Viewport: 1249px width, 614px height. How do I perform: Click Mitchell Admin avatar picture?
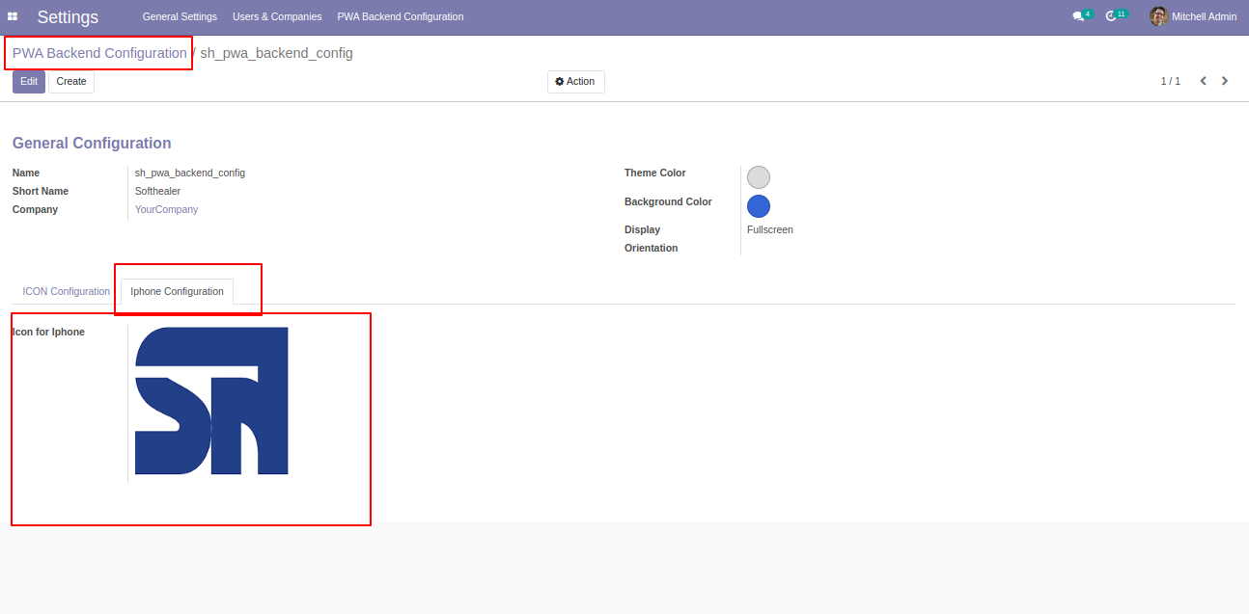pyautogui.click(x=1158, y=16)
